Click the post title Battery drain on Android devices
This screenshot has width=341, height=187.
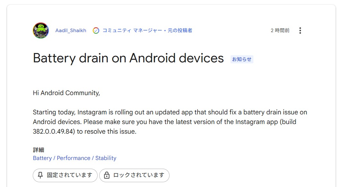128,58
